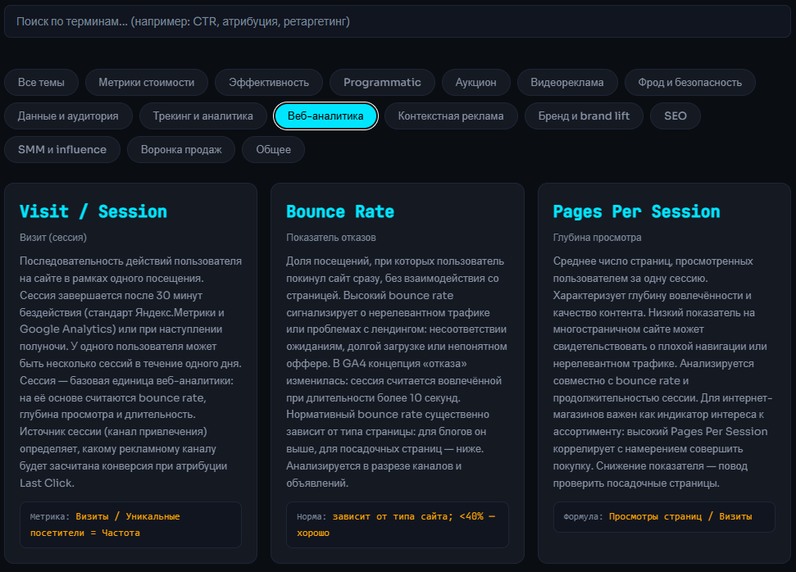Choose the "Эффективность" topic chip
This screenshot has width=796, height=572.
(x=269, y=83)
